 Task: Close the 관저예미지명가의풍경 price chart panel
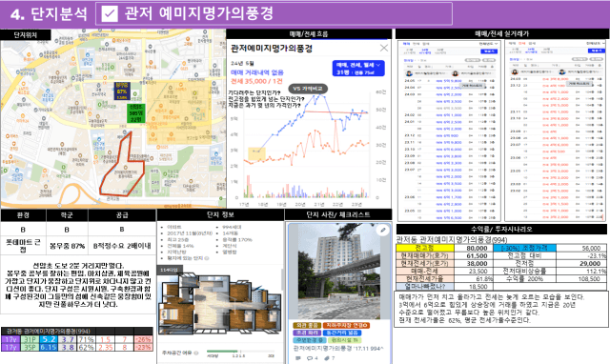(x=383, y=48)
